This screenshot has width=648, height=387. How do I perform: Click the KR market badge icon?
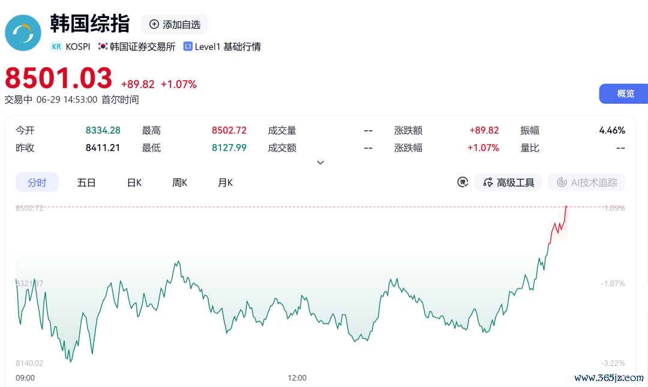pyautogui.click(x=56, y=47)
